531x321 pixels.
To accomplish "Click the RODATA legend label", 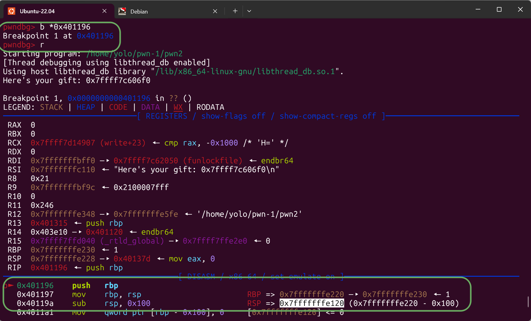I will coord(210,107).
